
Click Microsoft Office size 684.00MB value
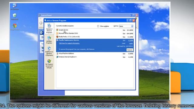(130, 34)
